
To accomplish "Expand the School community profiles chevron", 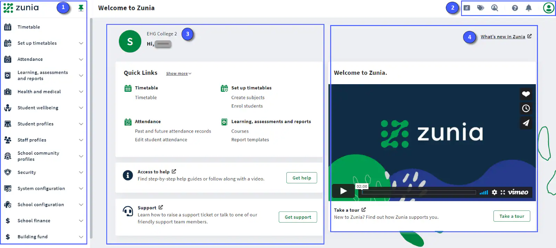I will point(81,156).
